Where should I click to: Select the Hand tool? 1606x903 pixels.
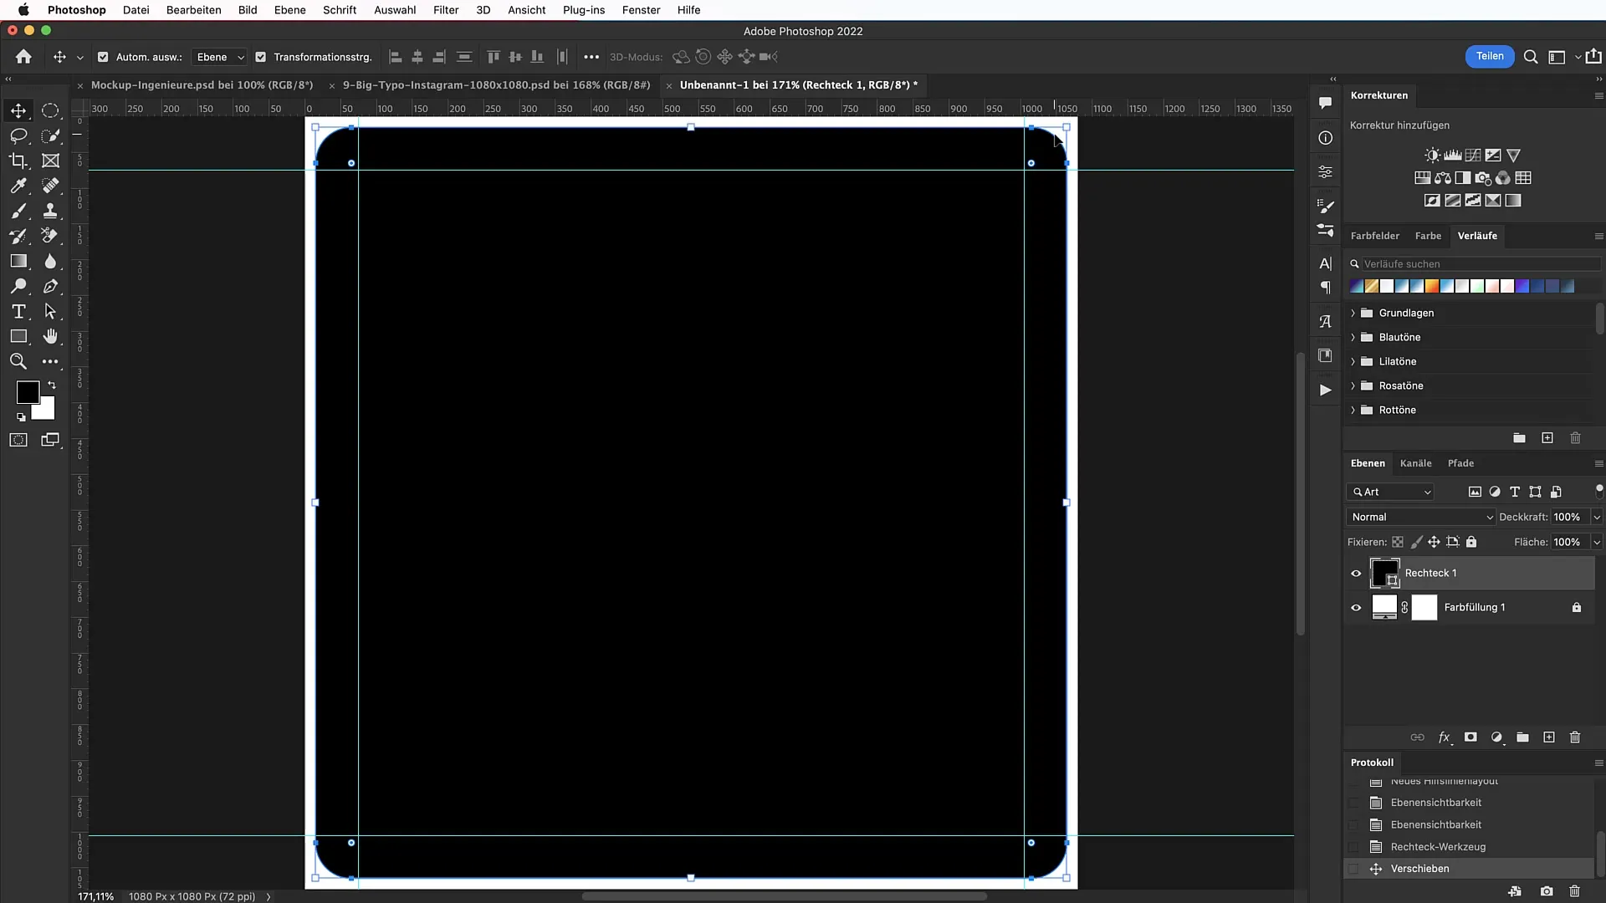click(50, 336)
